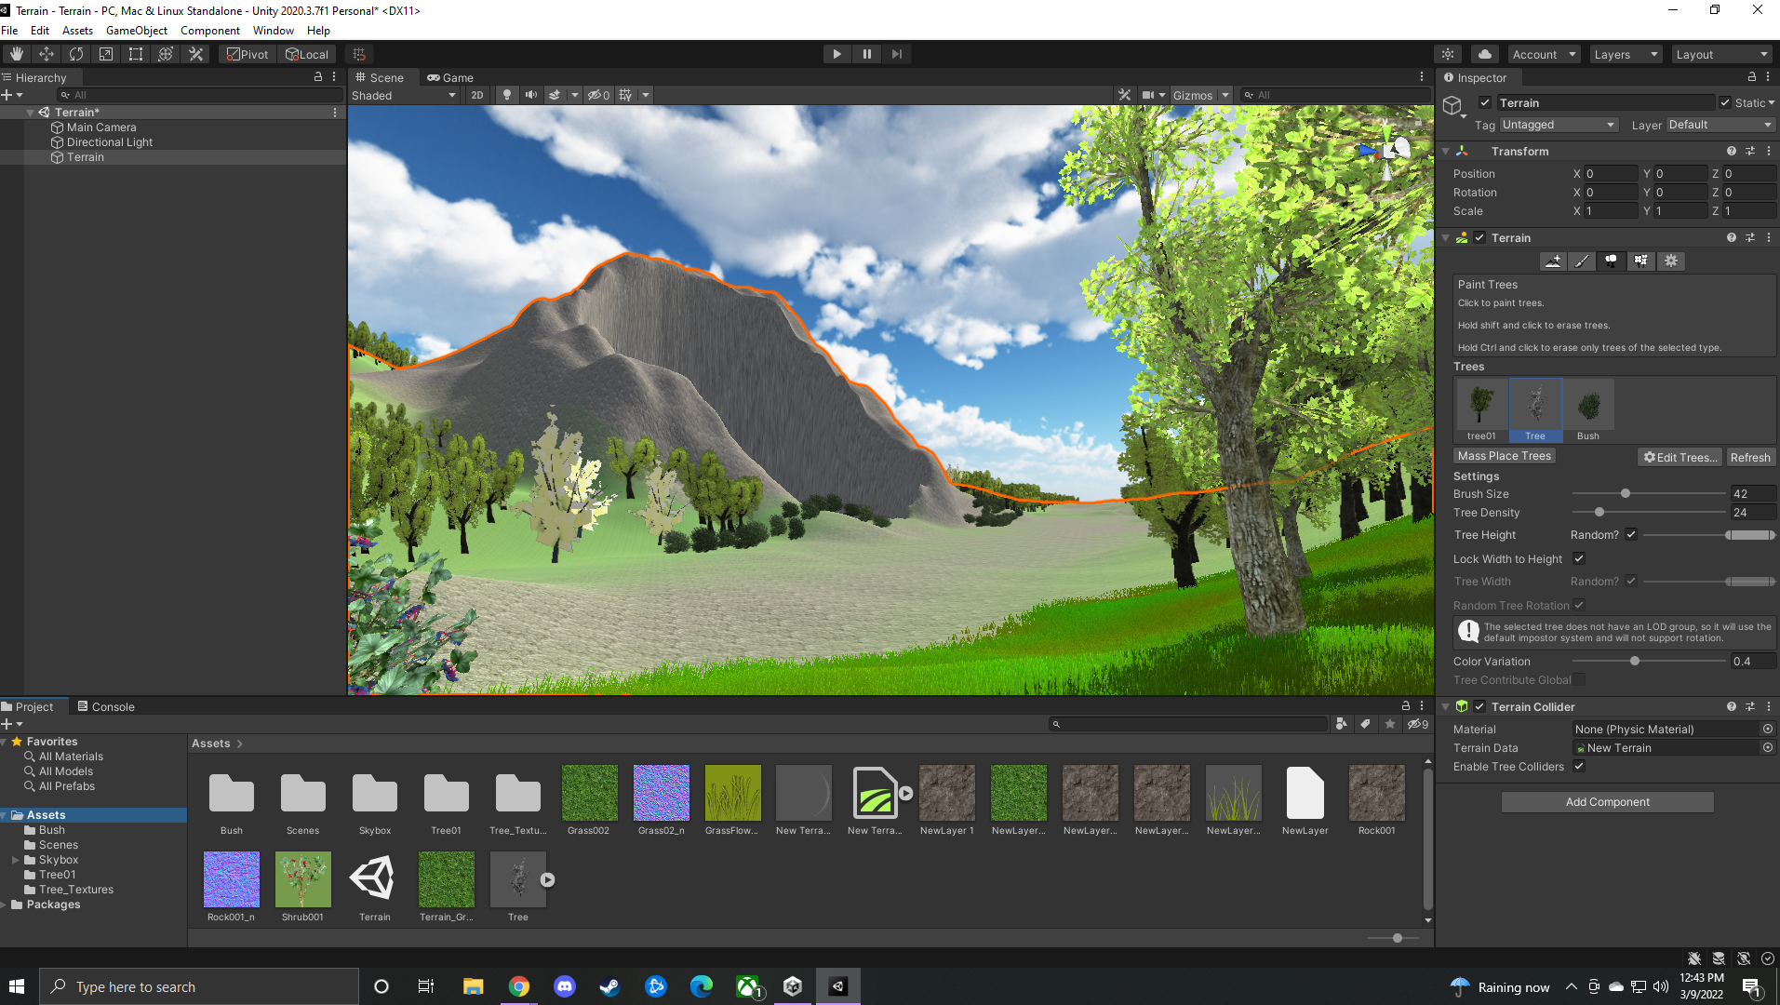Toggle 2D scene view mode
1780x1005 pixels.
pos(477,95)
